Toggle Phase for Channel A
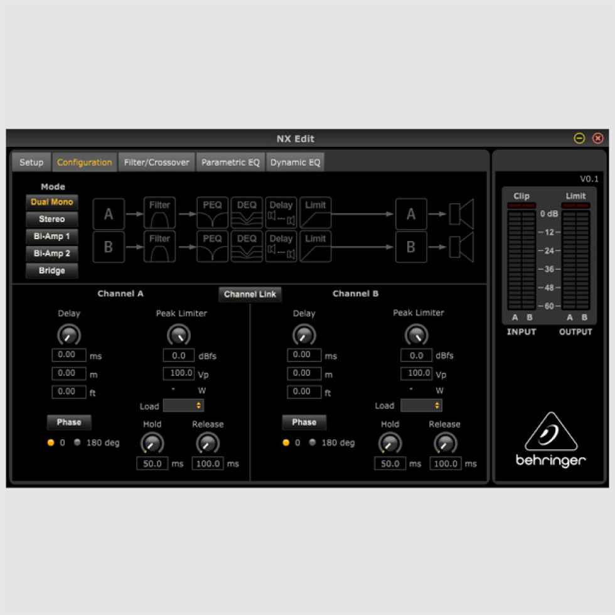The image size is (615, 615). (69, 422)
